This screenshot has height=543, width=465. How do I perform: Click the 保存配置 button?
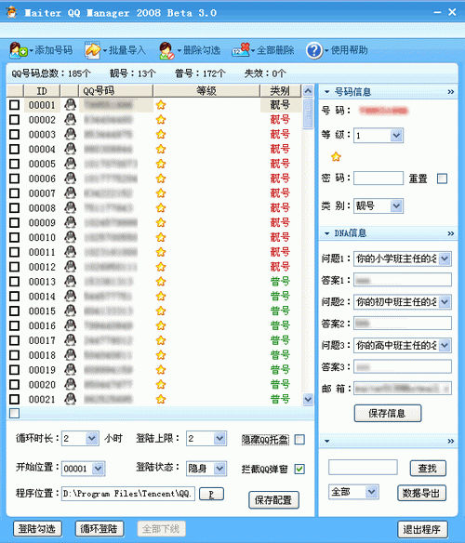pyautogui.click(x=273, y=499)
